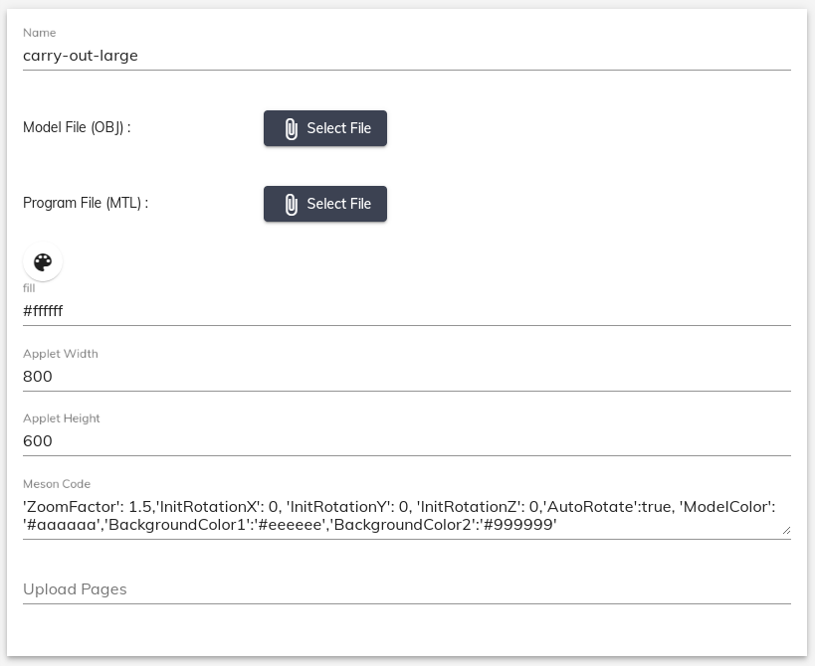Screen dimensions: 815x666
Task: Click the Applet Width field showing 800
Action: [407, 377]
